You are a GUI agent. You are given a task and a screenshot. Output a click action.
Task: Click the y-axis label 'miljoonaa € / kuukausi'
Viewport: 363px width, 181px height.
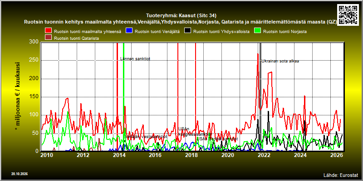[x=18, y=97]
